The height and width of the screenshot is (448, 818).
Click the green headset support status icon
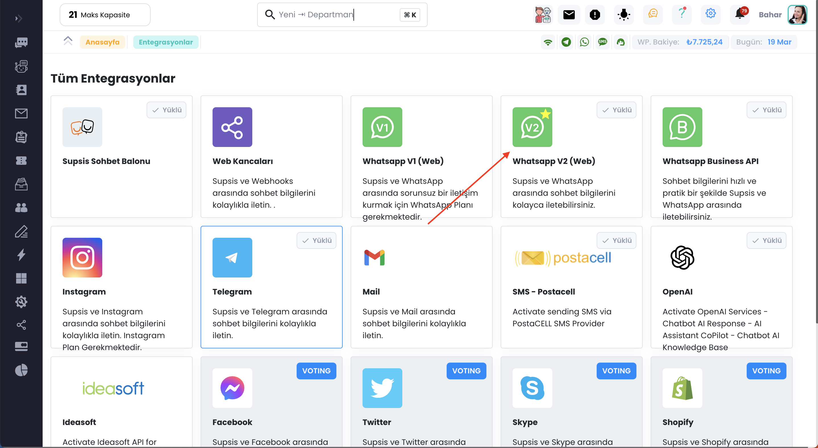pos(621,42)
